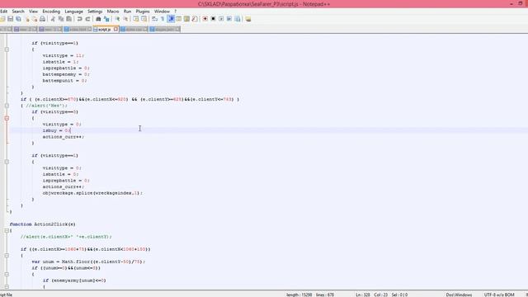Screen dimensions: 528x297
Task: Click the Undo arrow icon
Action: [x=79, y=19]
